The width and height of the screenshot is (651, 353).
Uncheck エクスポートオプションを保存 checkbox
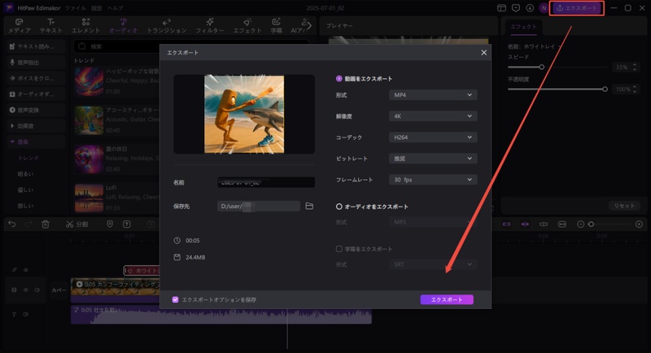pyautogui.click(x=175, y=299)
